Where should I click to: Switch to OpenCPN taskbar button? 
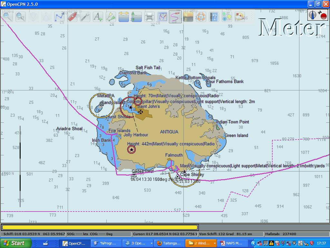[74, 243]
